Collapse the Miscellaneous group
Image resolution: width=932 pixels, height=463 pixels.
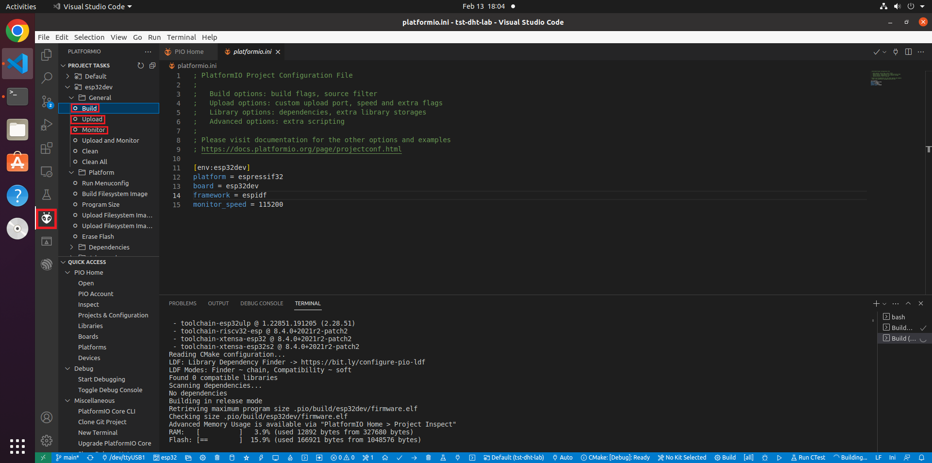click(68, 401)
